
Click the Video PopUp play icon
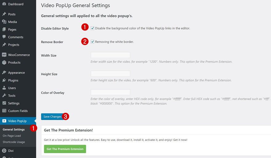point(4,121)
